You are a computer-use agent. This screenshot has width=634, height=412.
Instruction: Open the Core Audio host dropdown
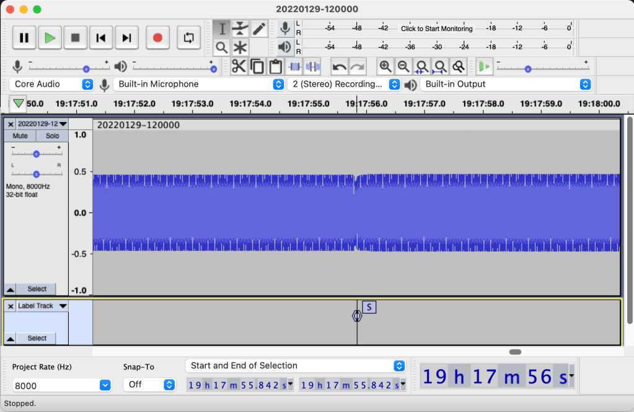pos(52,84)
